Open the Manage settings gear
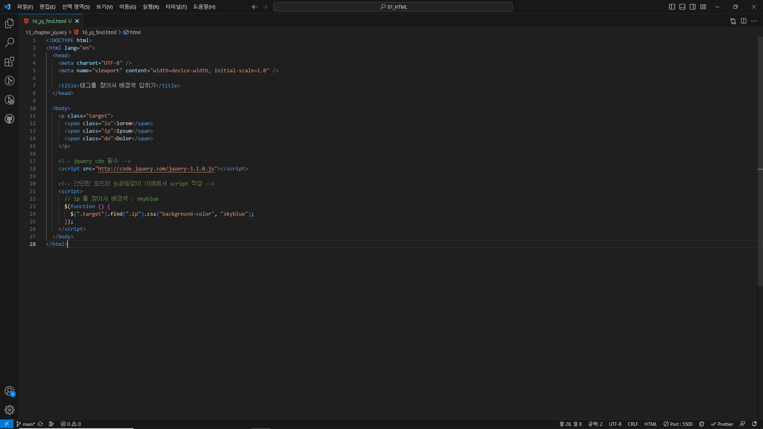The height and width of the screenshot is (429, 763). point(10,410)
